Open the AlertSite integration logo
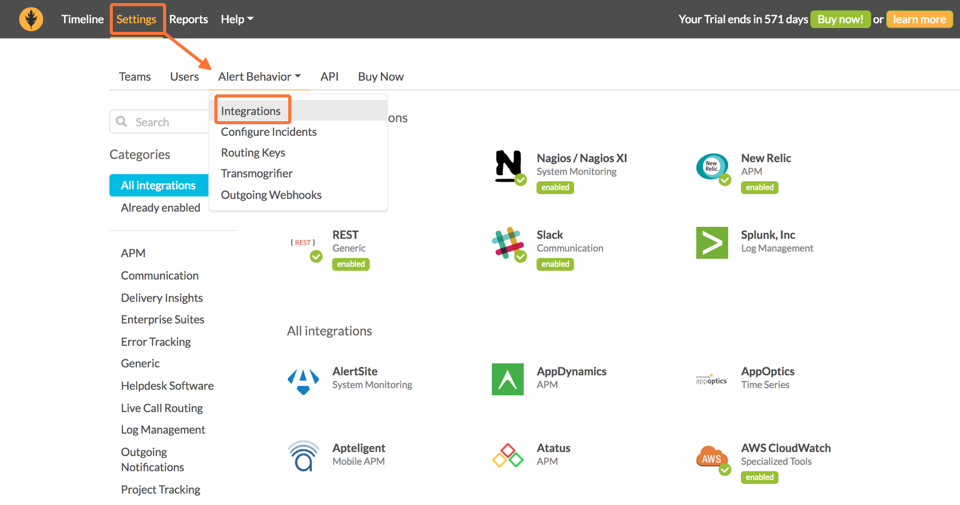This screenshot has height=505, width=960. tap(303, 381)
